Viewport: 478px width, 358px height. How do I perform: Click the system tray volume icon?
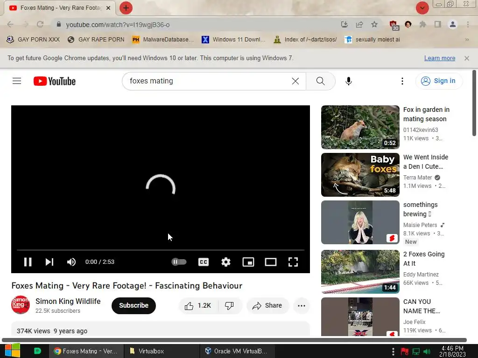427,351
